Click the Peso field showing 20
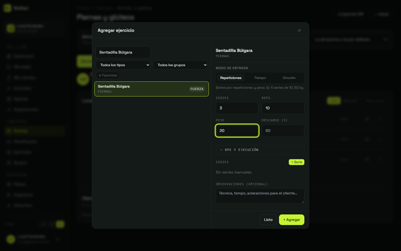401x251 pixels. click(x=237, y=131)
